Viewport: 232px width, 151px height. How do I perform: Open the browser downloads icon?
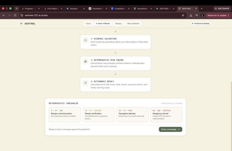click(x=191, y=15)
